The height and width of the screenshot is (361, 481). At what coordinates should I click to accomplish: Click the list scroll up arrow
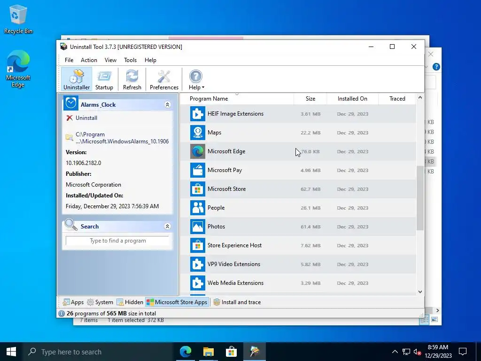tap(420, 98)
